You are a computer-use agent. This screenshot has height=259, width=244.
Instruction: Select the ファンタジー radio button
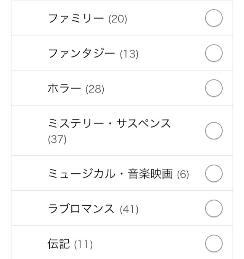(213, 53)
